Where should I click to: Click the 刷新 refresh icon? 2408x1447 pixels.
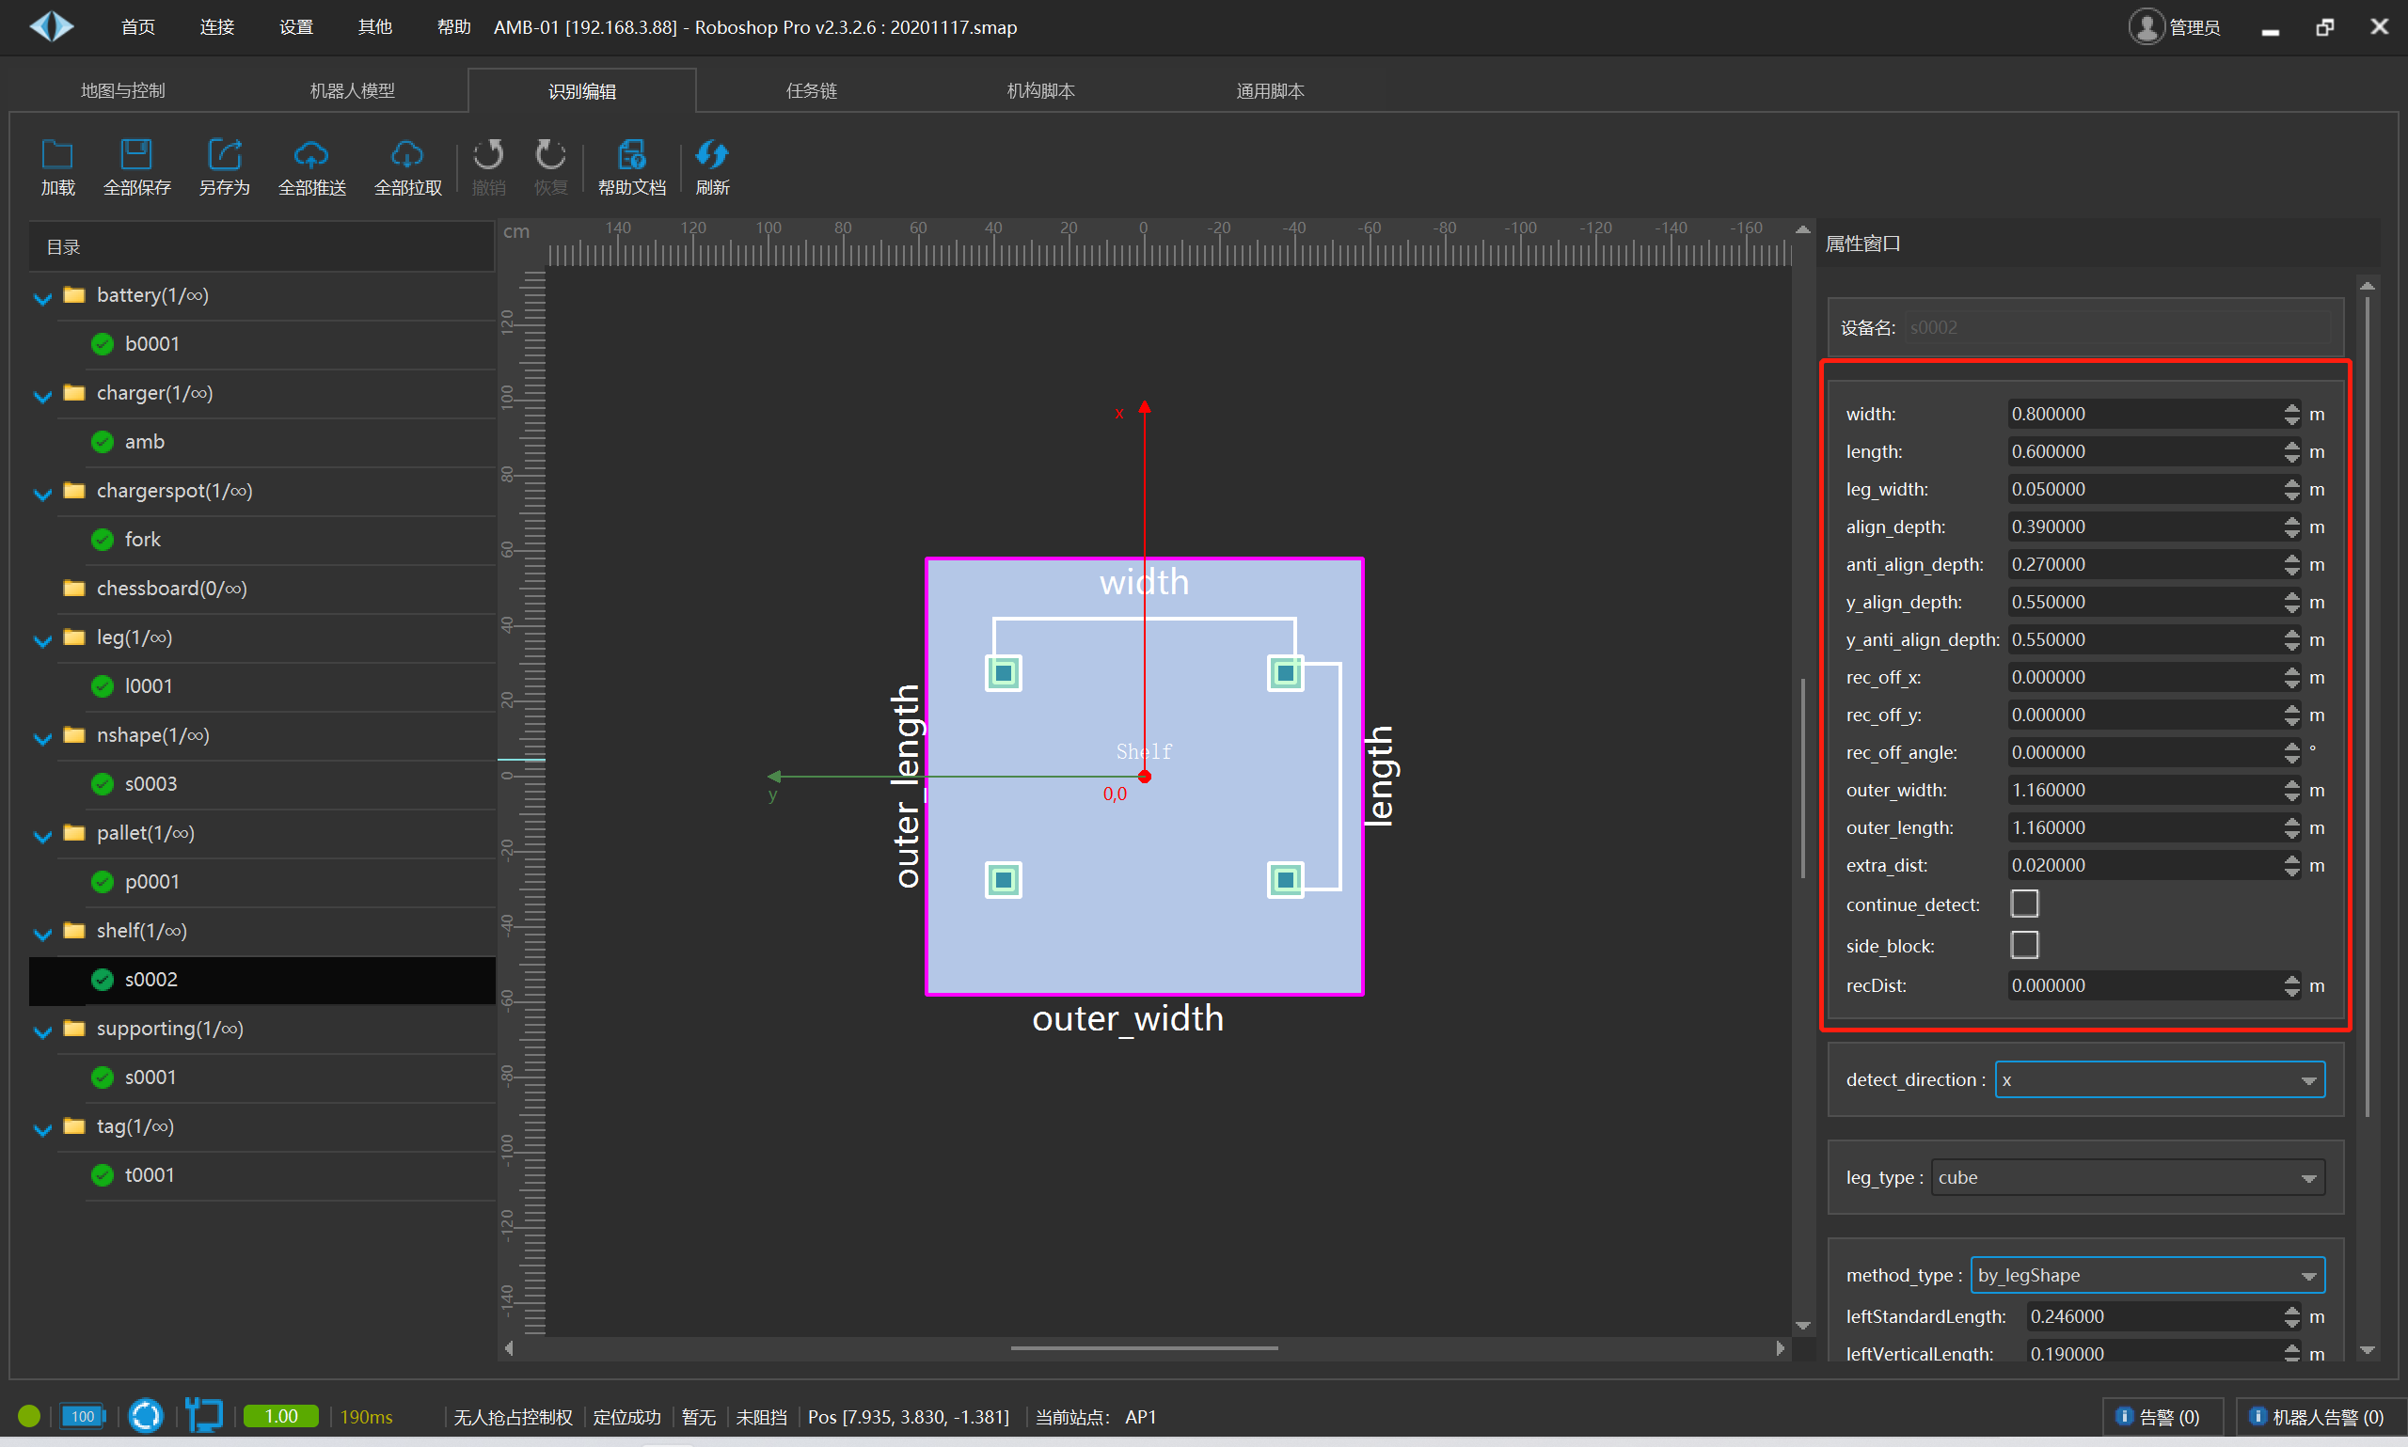[712, 155]
